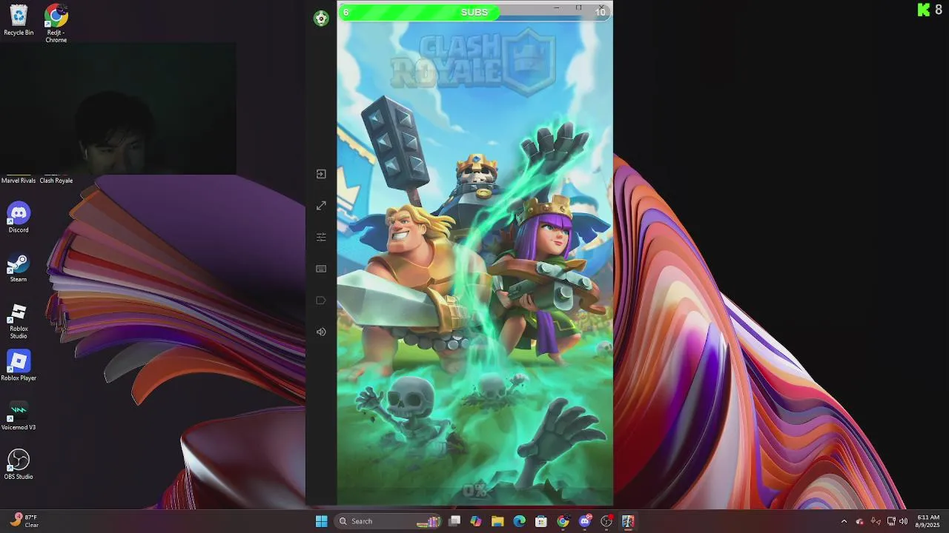Open the network status tray icon

point(891,521)
